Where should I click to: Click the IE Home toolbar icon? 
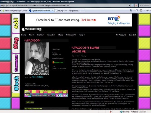point(131,10)
